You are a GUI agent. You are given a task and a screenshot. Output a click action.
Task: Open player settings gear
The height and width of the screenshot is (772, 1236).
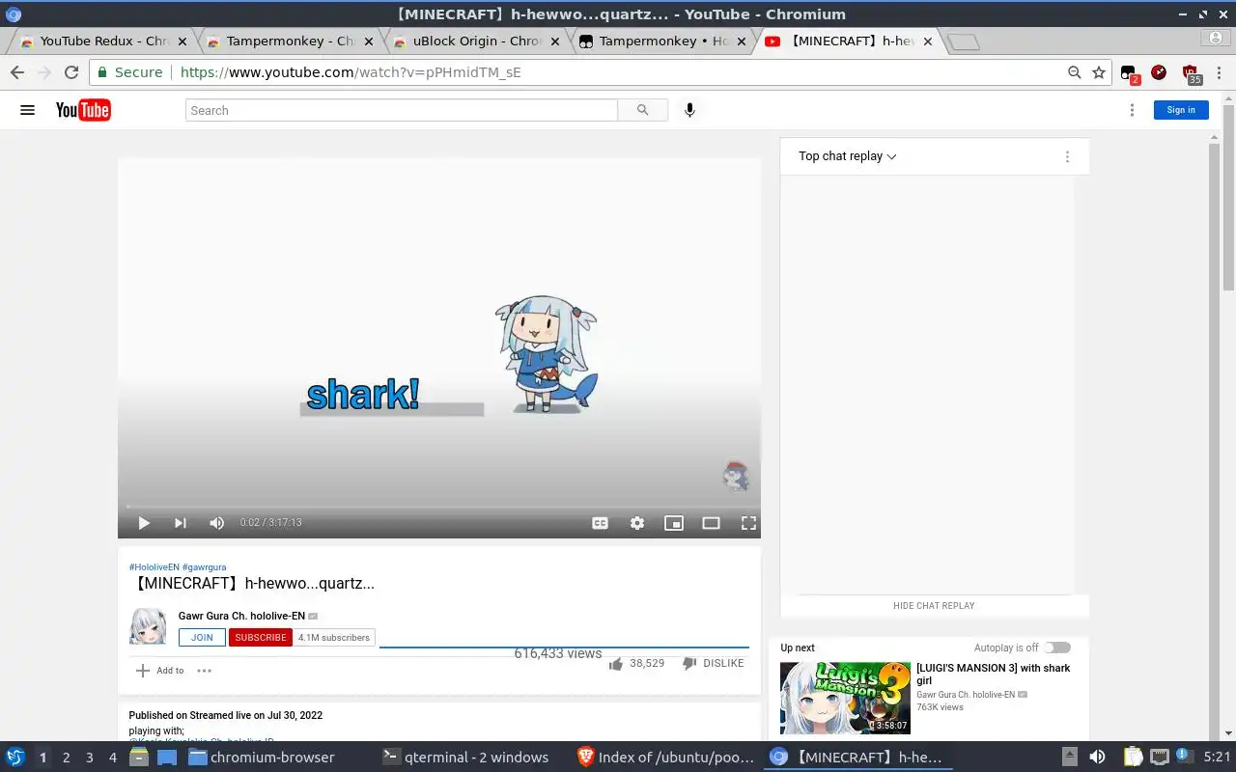(637, 523)
